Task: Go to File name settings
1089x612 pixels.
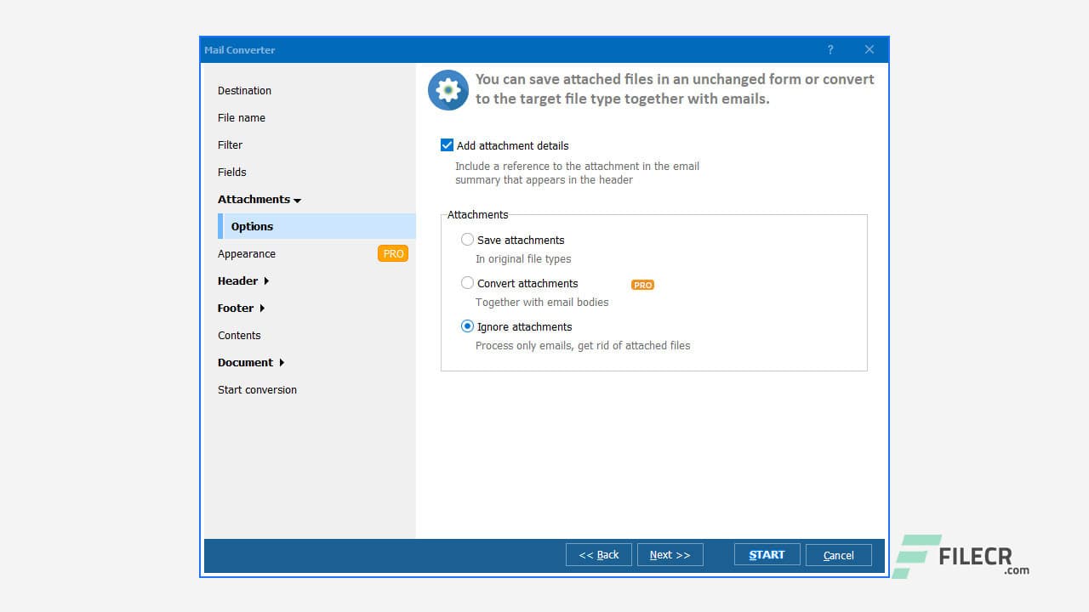Action: pos(241,117)
